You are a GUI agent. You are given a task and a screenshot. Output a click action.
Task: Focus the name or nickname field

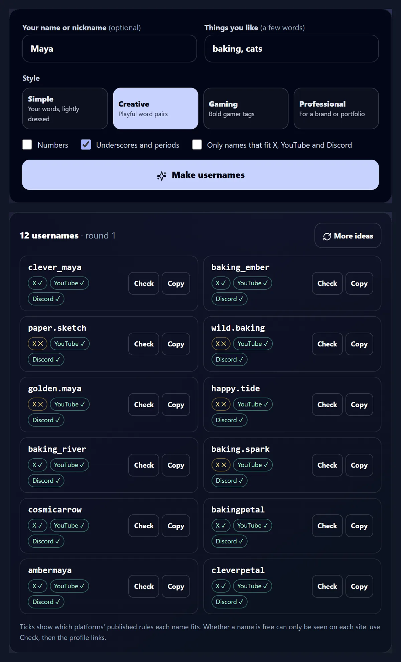point(110,48)
